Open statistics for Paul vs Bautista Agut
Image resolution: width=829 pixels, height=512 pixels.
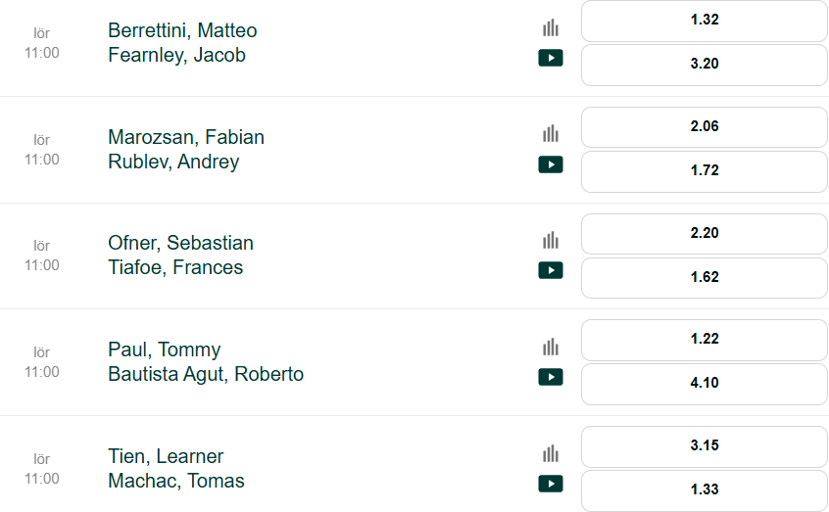(x=551, y=348)
